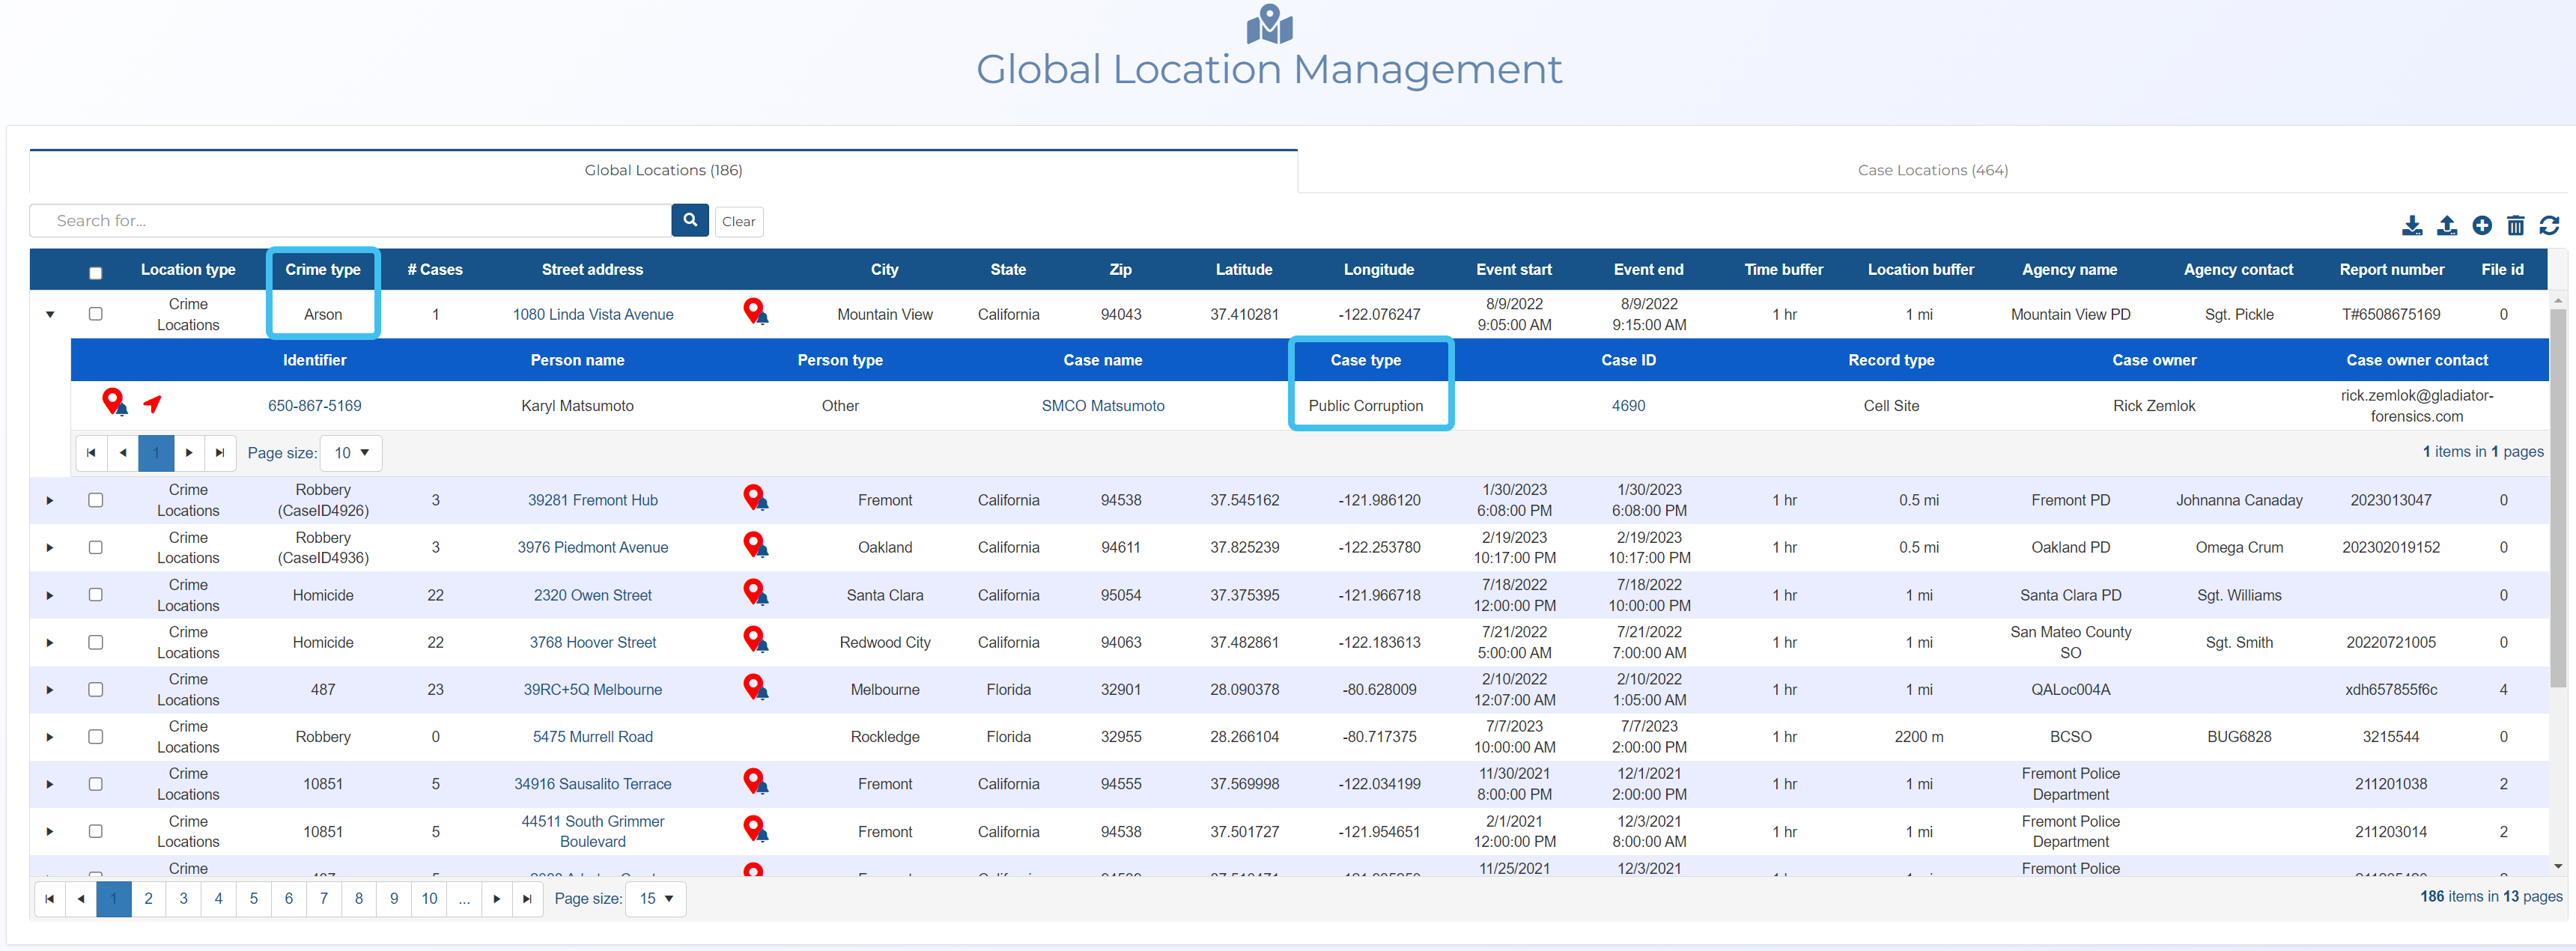Tick the select-all checkbox in the header
2576x951 pixels.
point(96,272)
